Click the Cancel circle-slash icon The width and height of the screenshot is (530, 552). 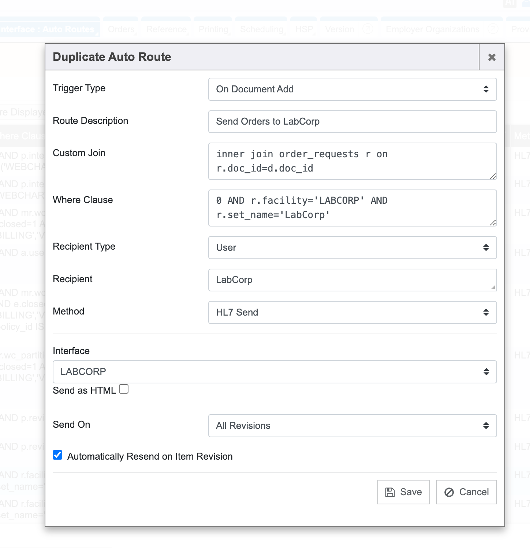tap(449, 492)
